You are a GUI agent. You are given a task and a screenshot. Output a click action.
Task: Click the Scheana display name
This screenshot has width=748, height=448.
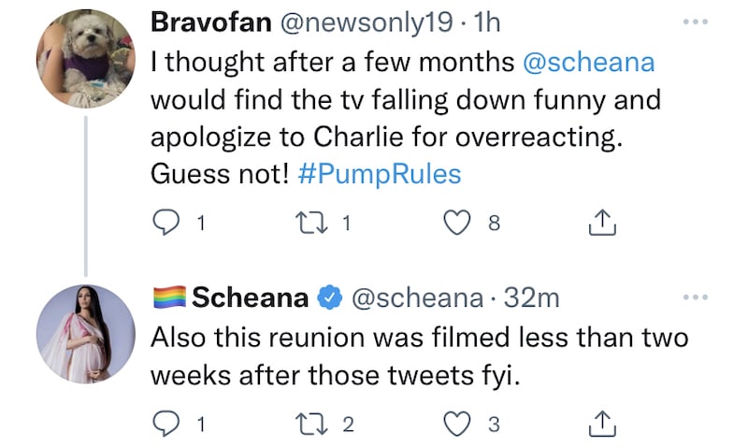click(x=251, y=298)
